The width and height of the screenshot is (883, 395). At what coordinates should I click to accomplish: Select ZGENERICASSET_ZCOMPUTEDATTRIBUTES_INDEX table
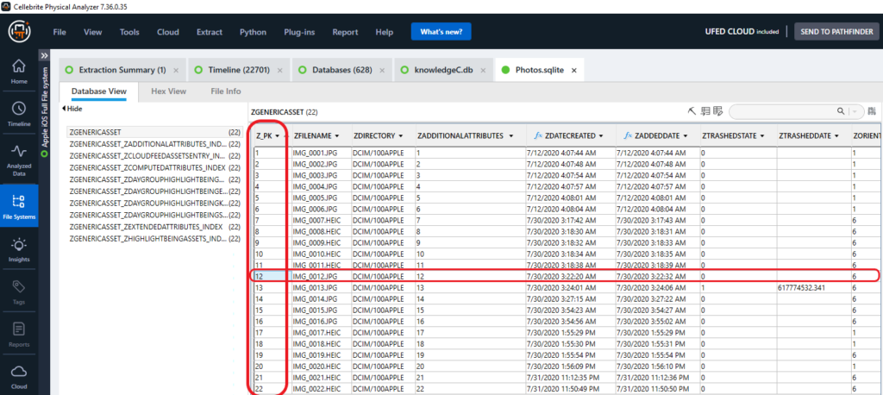point(155,168)
